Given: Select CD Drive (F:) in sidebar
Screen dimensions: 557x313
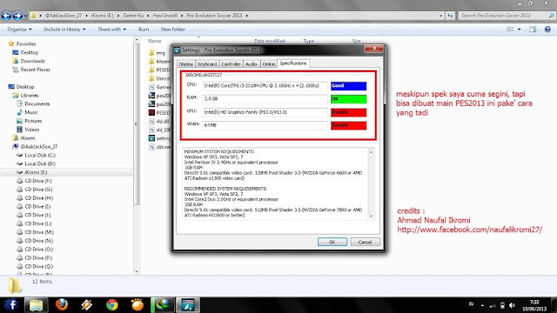Looking at the screenshot, I should (x=38, y=181).
